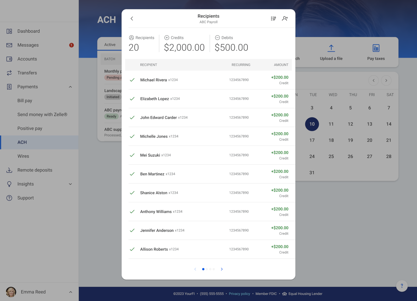Open the edit list icon in Recipients header
This screenshot has height=301, width=417.
273,18
